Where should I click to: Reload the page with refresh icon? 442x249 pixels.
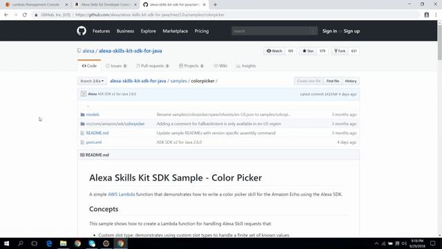(25, 15)
